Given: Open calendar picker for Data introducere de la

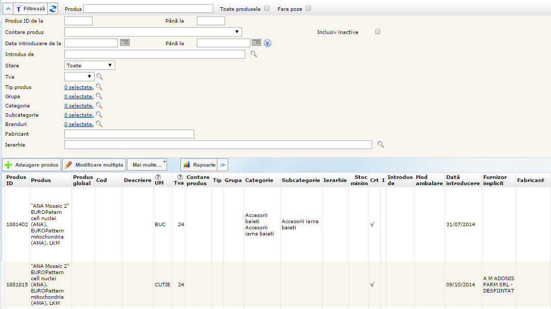Looking at the screenshot, I should click(125, 43).
